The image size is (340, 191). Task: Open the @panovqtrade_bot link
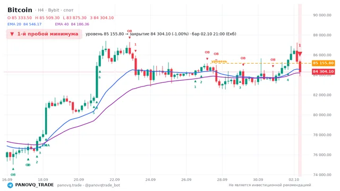pos(103,185)
